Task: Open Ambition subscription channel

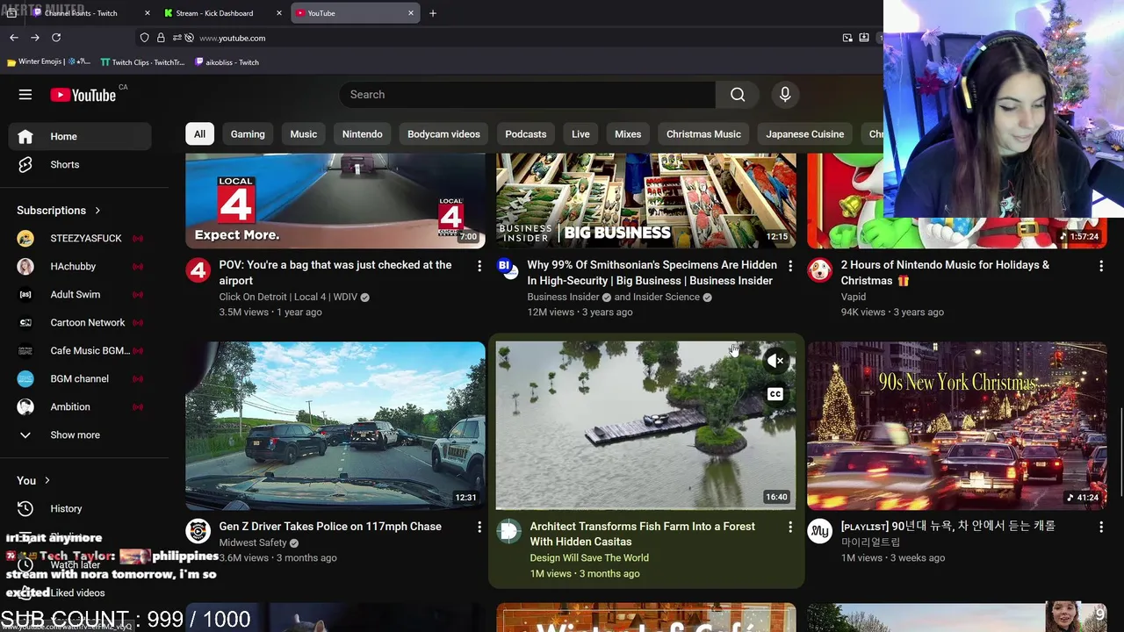Action: [x=80, y=406]
